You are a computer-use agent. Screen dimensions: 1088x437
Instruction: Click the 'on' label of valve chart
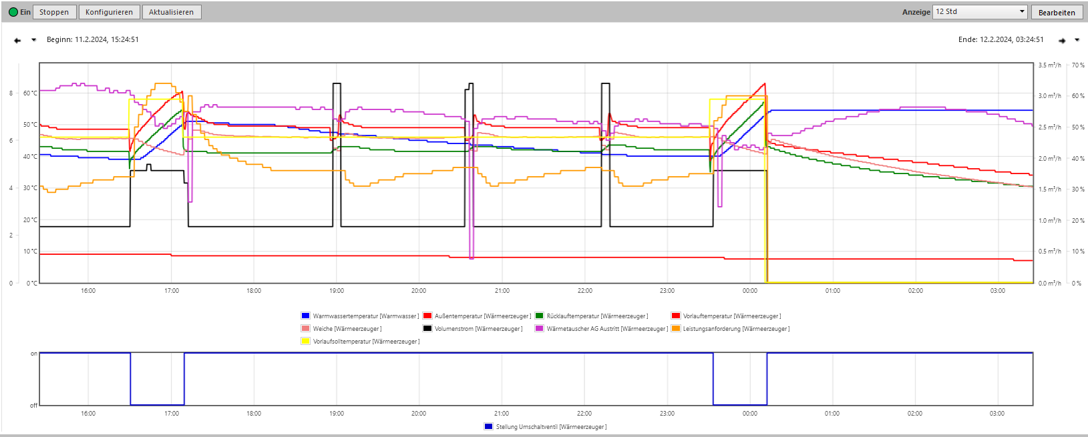click(x=34, y=354)
